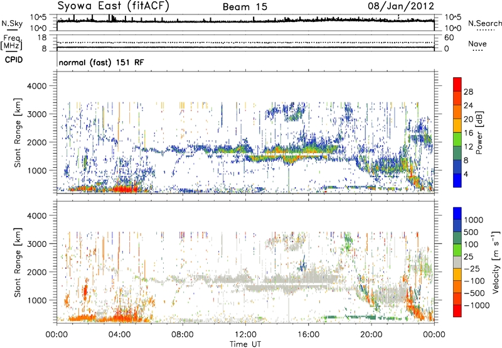The image size is (502, 348).
Task: Pick the teal 100–500 velocity color segment
Action: coord(457,238)
